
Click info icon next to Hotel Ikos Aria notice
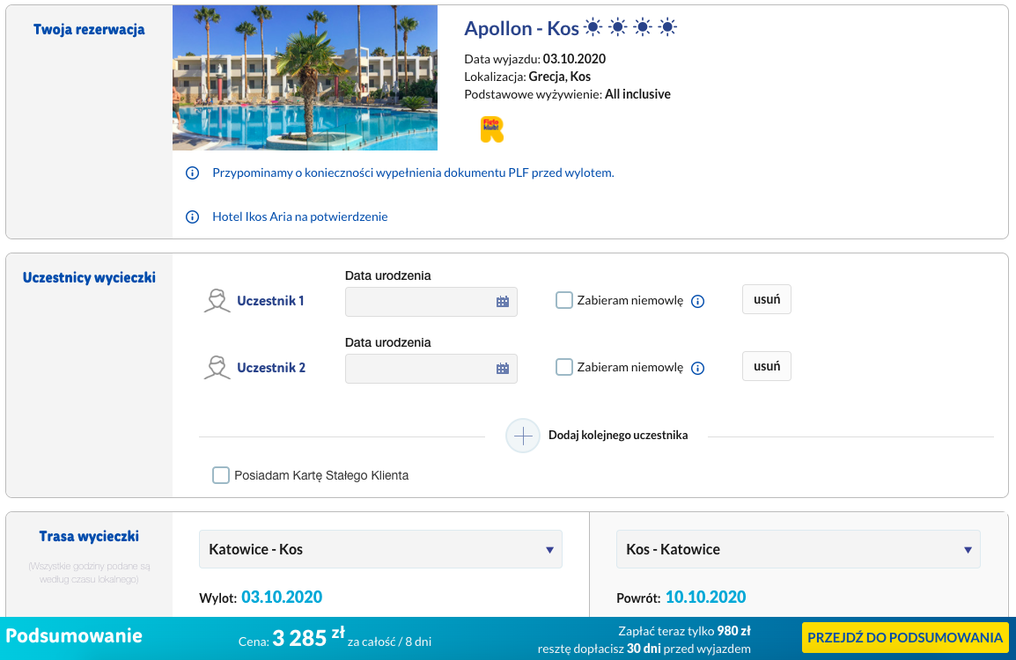(x=193, y=217)
